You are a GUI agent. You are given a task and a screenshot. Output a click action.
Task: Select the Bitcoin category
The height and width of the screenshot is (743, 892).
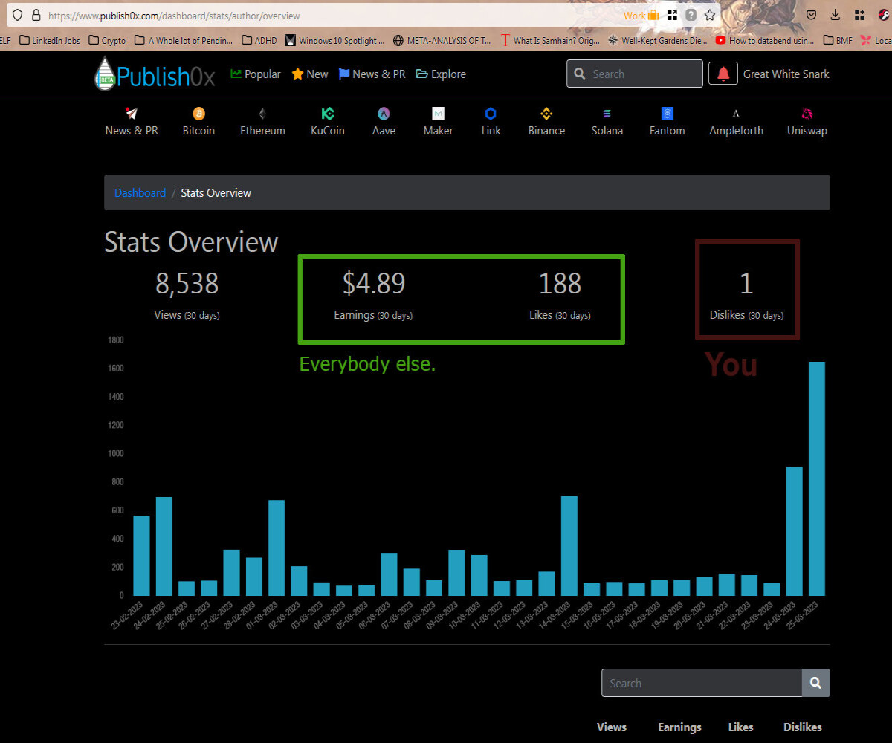coord(198,122)
